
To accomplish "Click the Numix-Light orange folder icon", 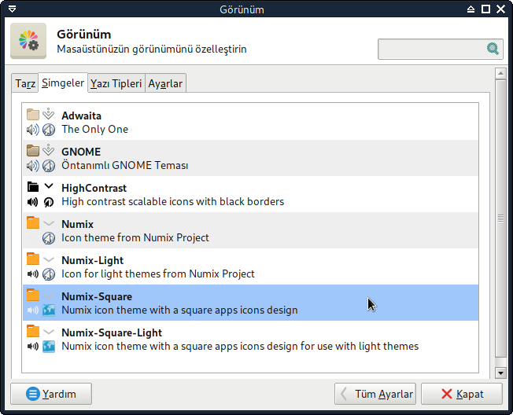I will click(33, 259).
